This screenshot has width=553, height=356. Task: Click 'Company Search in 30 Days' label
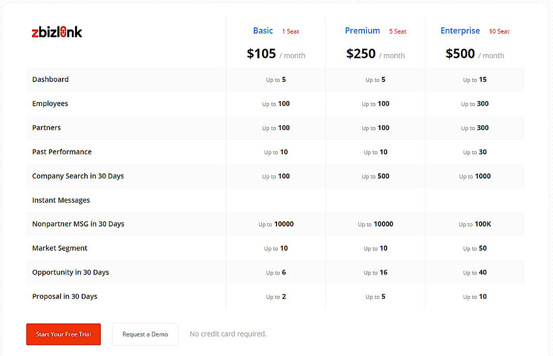tap(78, 176)
